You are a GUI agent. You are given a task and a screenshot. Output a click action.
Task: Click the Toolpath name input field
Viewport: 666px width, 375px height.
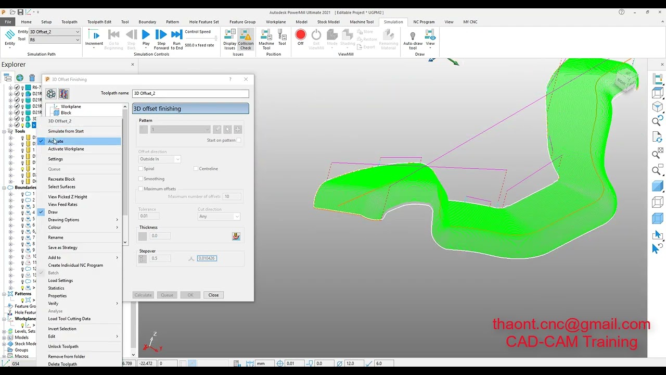[190, 93]
